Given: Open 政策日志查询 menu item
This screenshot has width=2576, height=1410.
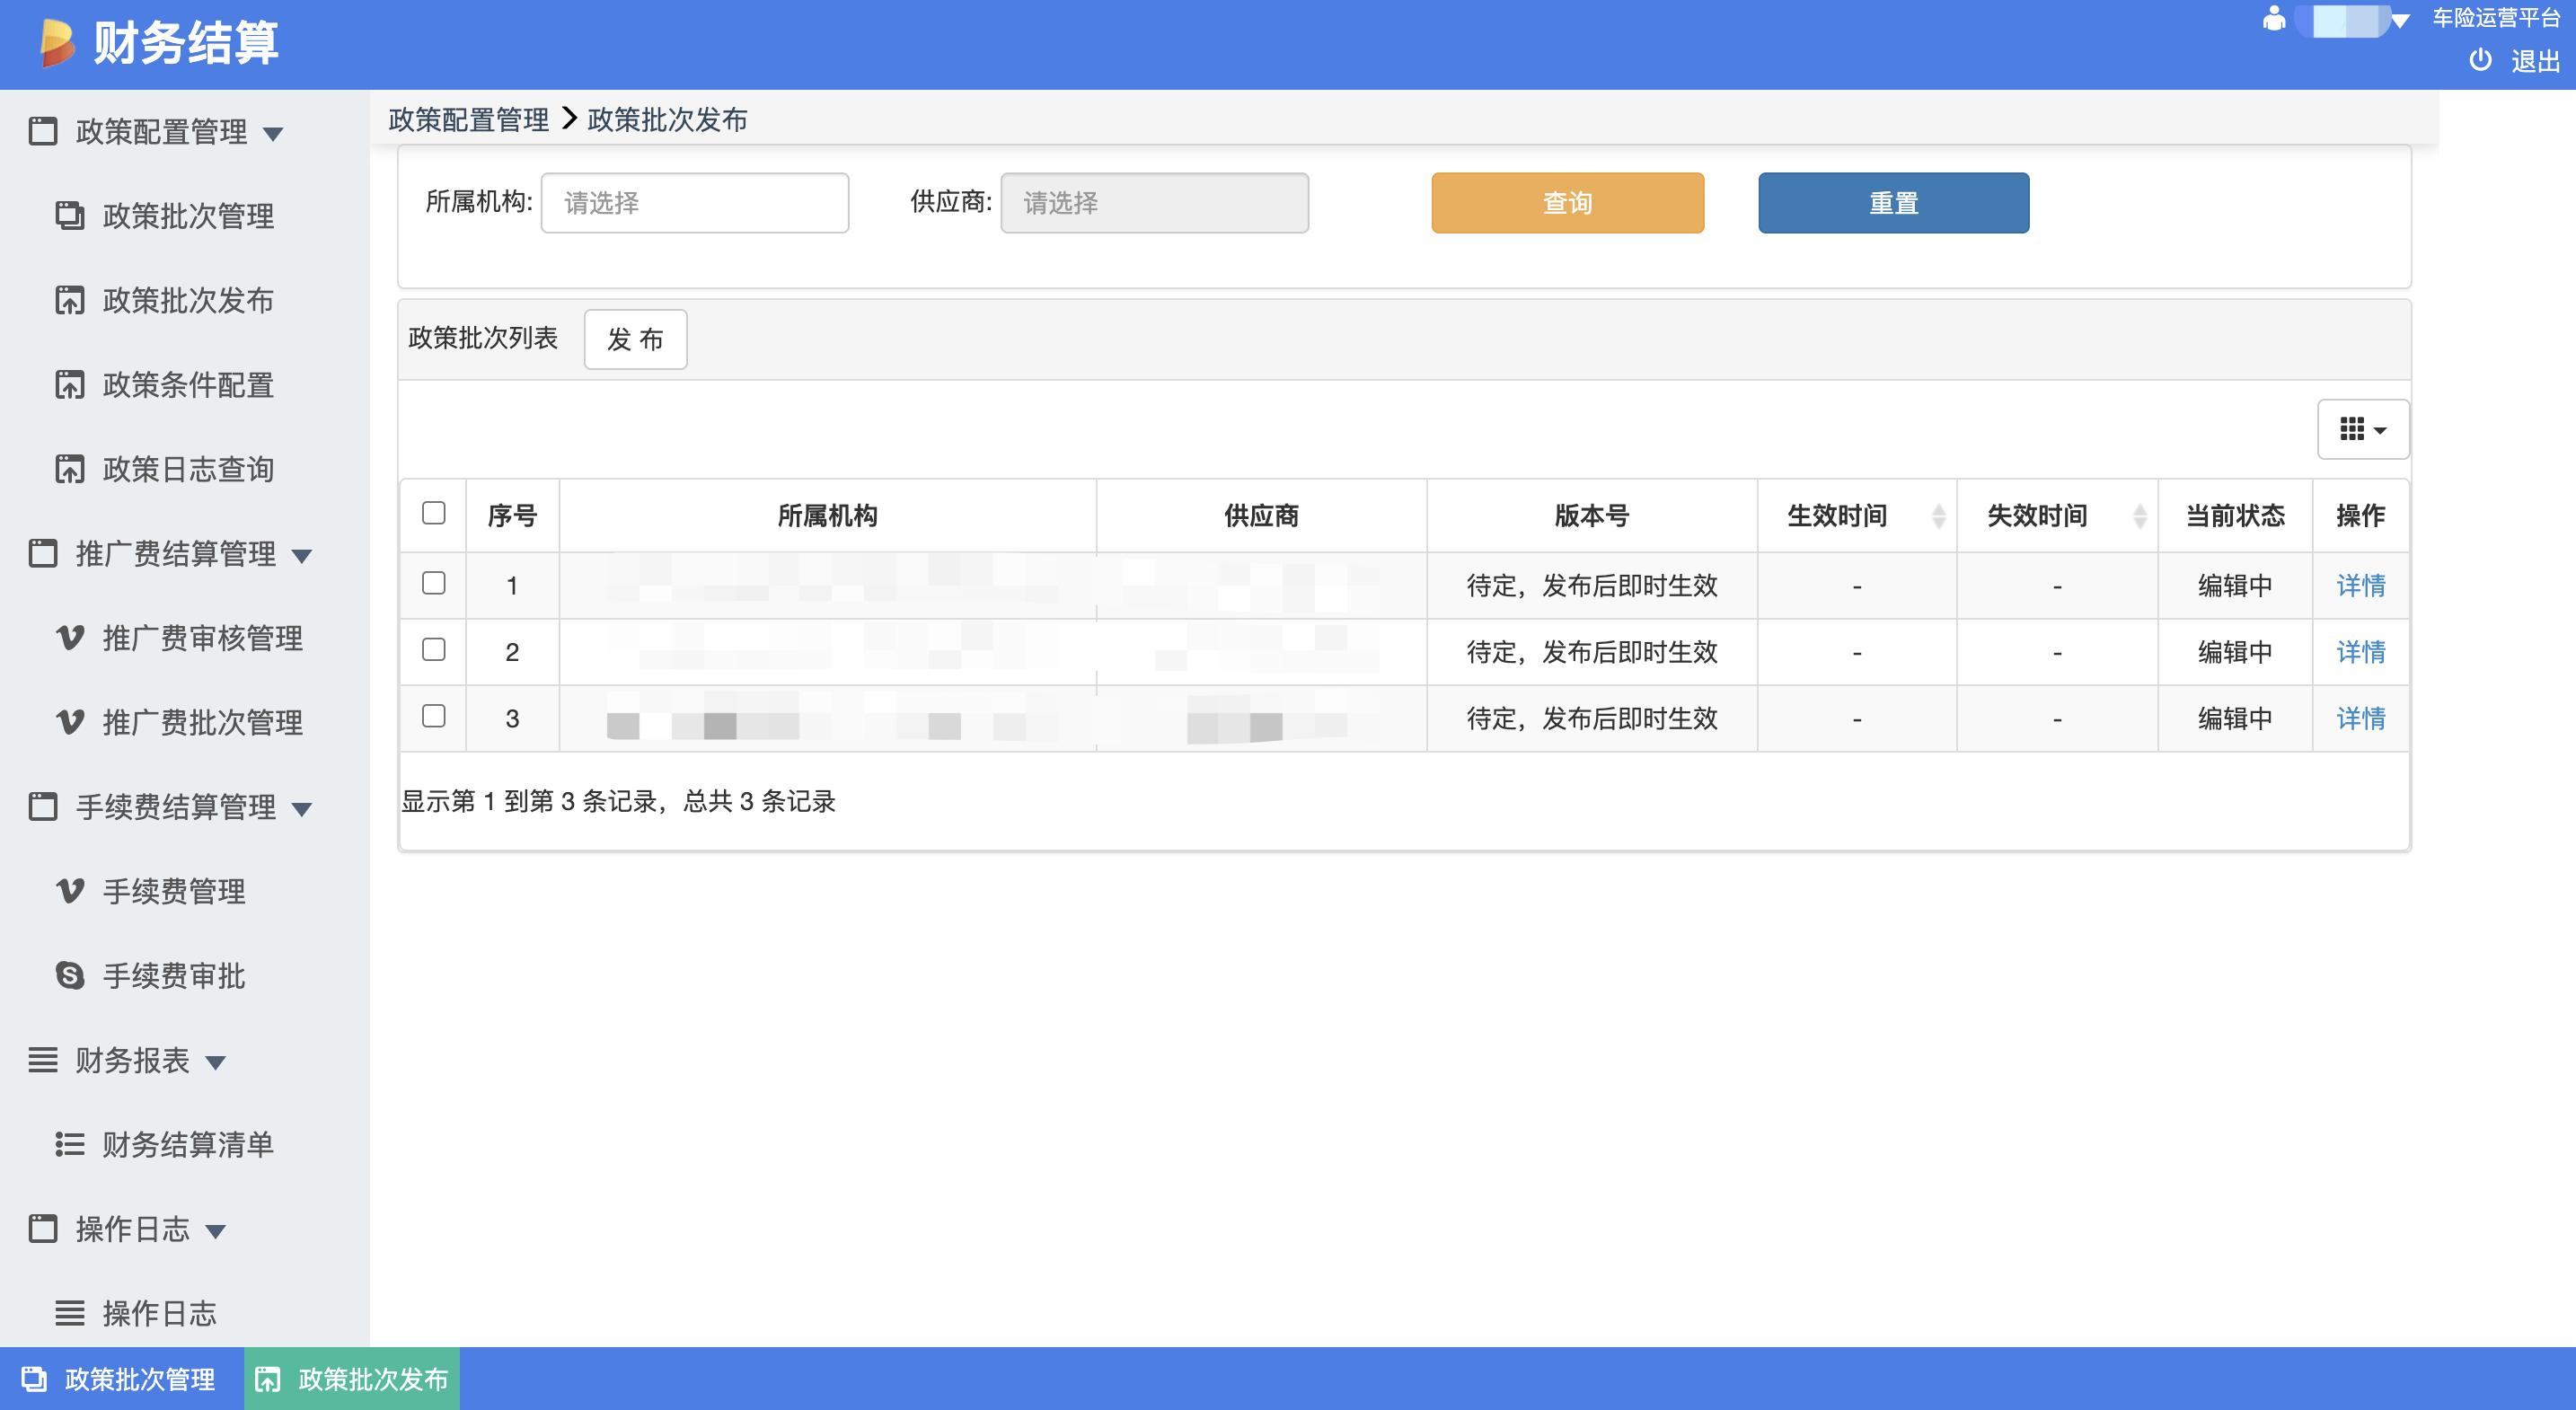Looking at the screenshot, I should pos(187,469).
